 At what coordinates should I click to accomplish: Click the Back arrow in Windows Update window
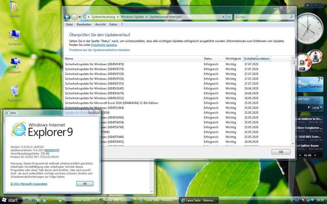pyautogui.click(x=67, y=17)
